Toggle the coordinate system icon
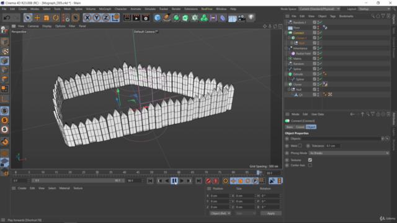 point(115,18)
